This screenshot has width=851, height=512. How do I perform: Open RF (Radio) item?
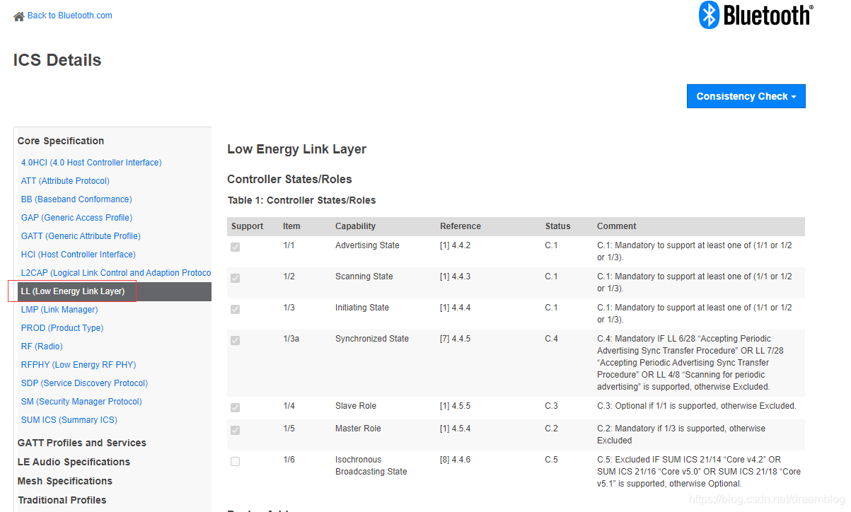pyautogui.click(x=42, y=347)
